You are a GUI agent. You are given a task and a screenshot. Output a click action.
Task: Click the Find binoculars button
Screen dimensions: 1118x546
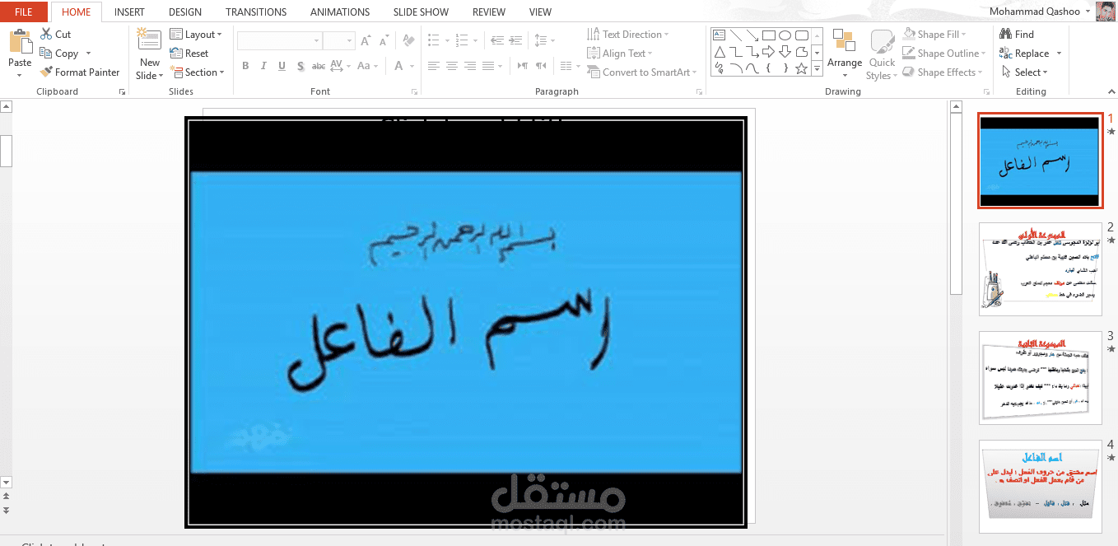(1017, 35)
